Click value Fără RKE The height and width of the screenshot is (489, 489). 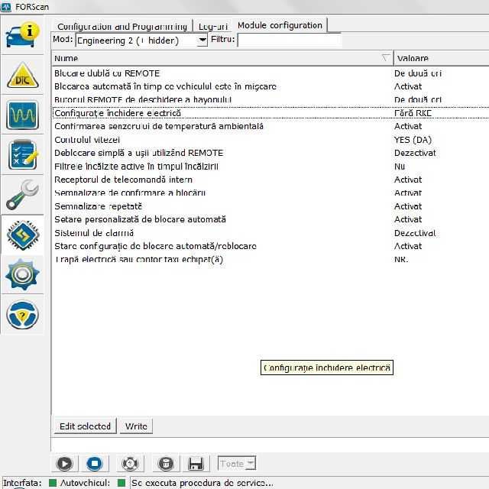pos(413,113)
